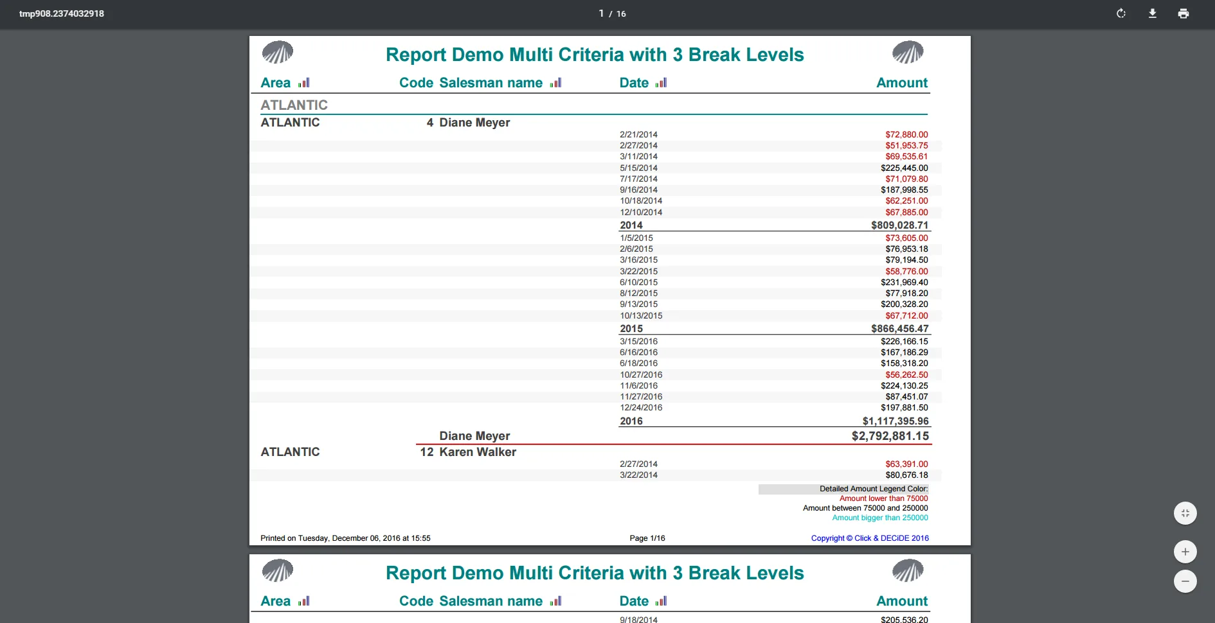Viewport: 1215px width, 623px height.
Task: Click the left logo on page 1 header
Action: (x=278, y=52)
